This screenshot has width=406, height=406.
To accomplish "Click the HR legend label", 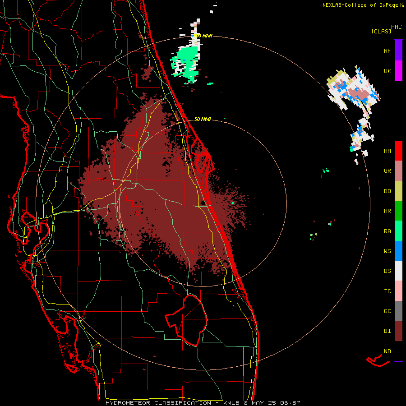I will [x=387, y=211].
